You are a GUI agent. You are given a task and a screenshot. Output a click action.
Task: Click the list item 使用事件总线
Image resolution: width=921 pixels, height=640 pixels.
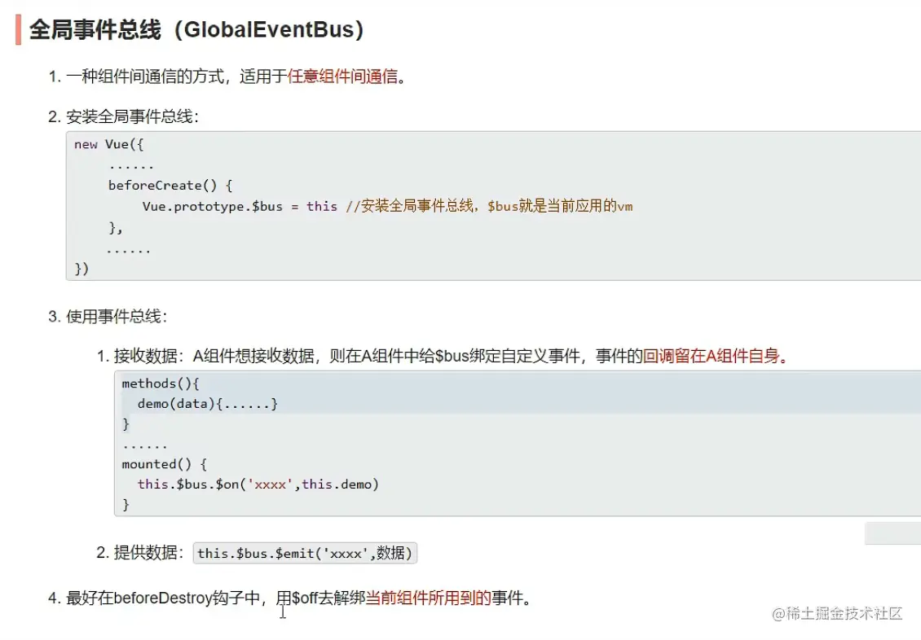pos(117,317)
